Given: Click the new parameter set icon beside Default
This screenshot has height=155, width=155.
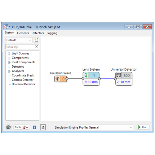Looking at the screenshot, I should 36,40.
